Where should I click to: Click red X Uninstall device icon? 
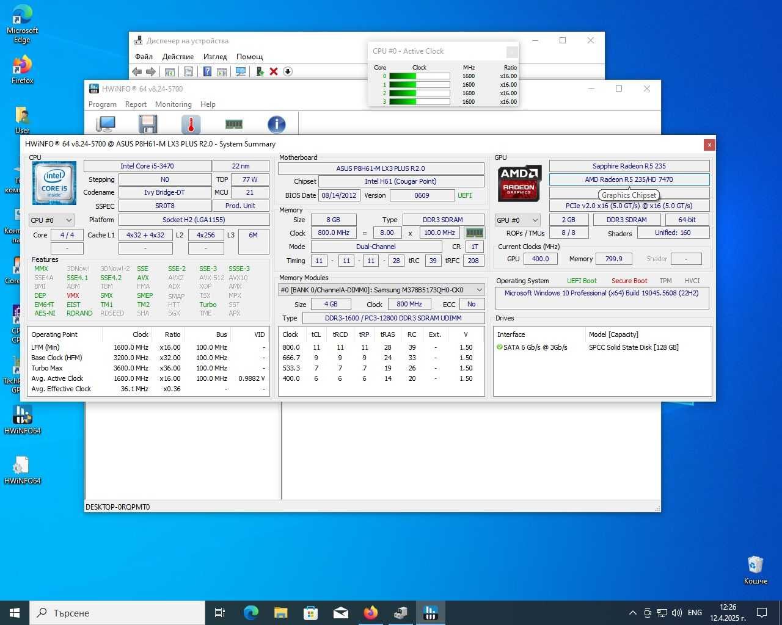tap(274, 71)
